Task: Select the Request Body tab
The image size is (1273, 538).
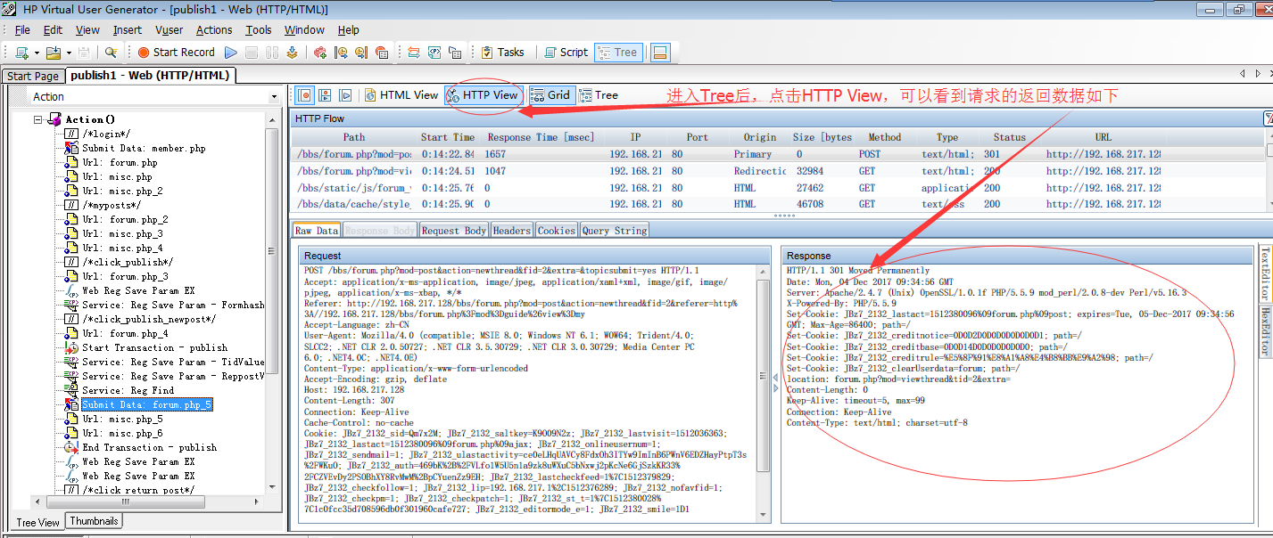Action: 454,231
